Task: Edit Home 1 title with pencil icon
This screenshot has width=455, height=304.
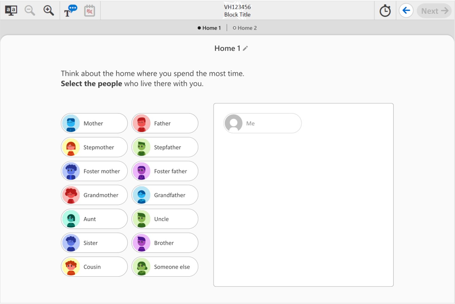Action: coord(245,48)
